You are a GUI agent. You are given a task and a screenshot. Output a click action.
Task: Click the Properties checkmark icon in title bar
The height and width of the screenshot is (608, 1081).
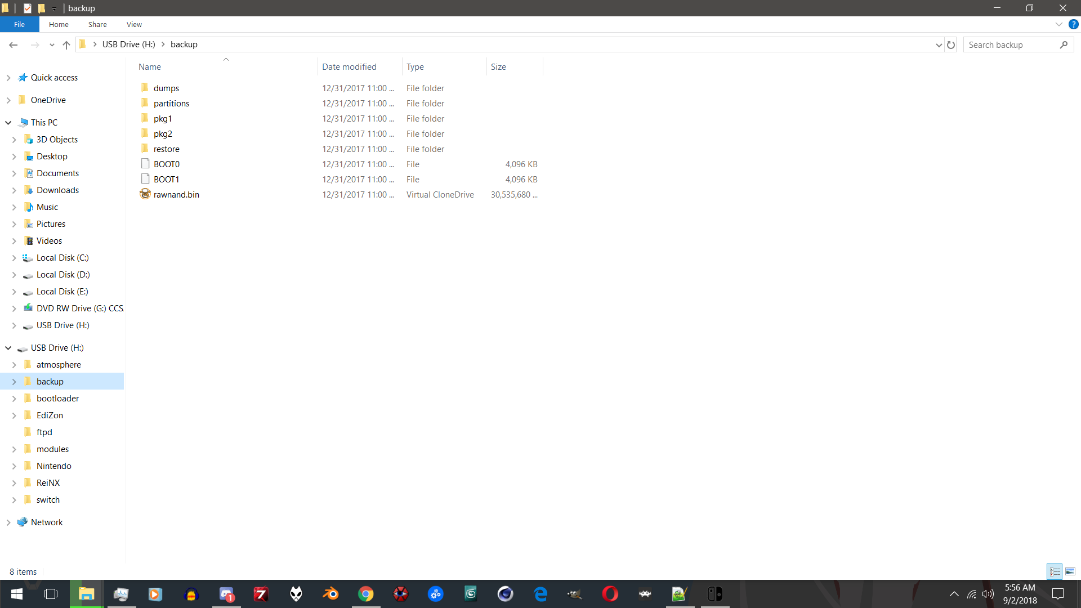(x=27, y=8)
